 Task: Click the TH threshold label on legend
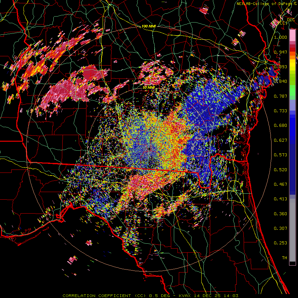point(284,258)
